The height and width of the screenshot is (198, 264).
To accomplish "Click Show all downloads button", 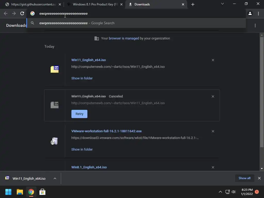I will (244, 178).
